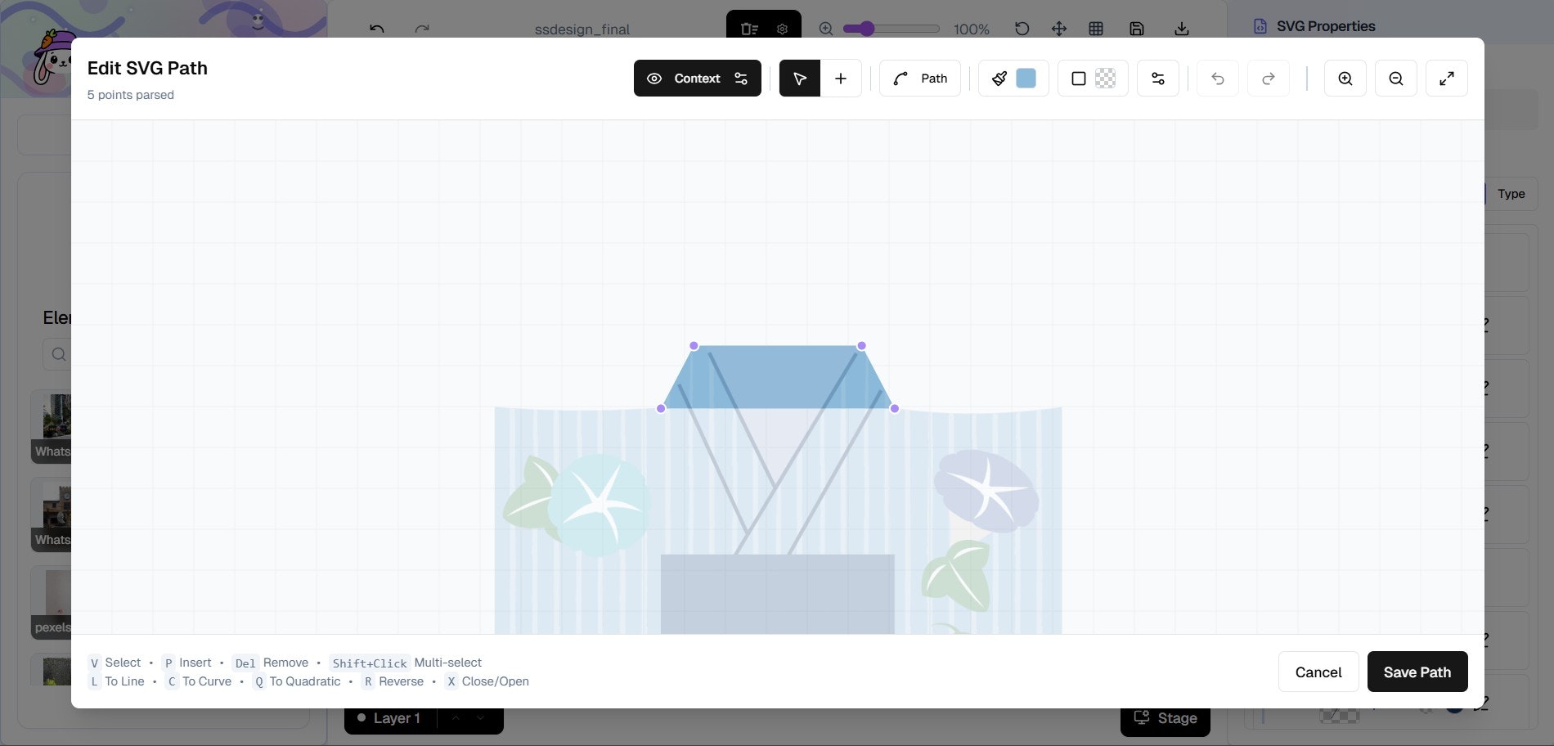Click the blue fill color swatch
Screen dimensions: 1554x746
click(x=1026, y=78)
